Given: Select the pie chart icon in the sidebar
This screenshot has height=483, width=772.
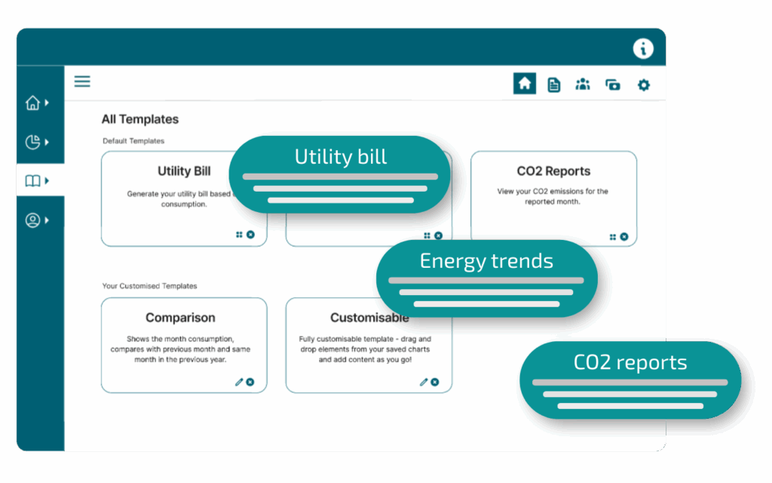Looking at the screenshot, I should pos(32,141).
